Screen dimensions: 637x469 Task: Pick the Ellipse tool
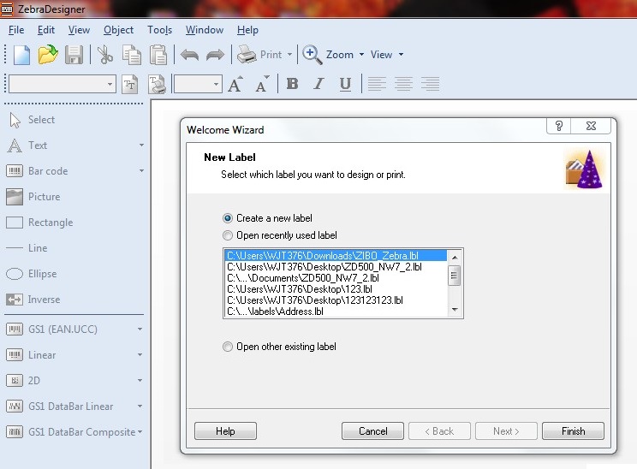(x=32, y=274)
